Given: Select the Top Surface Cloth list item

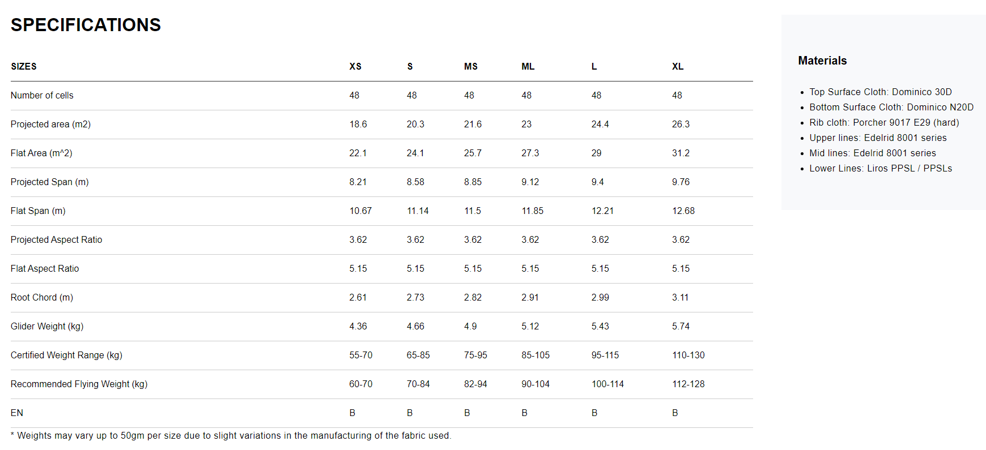Looking at the screenshot, I should pyautogui.click(x=880, y=92).
